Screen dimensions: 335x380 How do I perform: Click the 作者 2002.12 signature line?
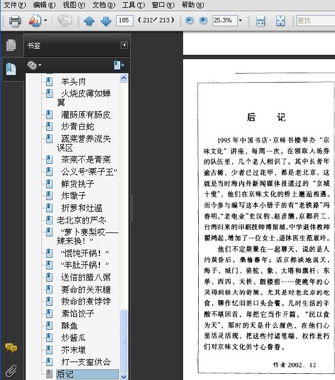coord(294,365)
